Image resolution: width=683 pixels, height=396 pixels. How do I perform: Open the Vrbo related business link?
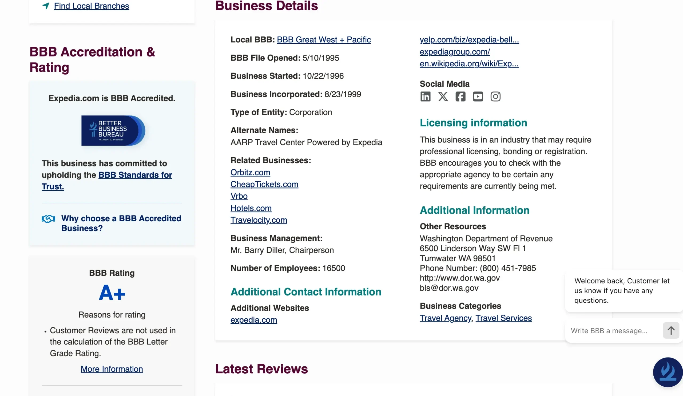point(239,196)
